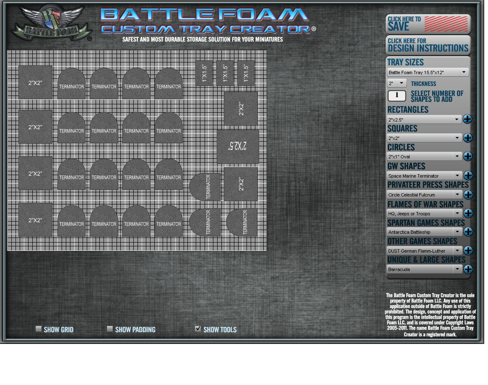Open the Antarctica Battleship dropdown
The height and width of the screenshot is (385, 488).
[x=424, y=232]
